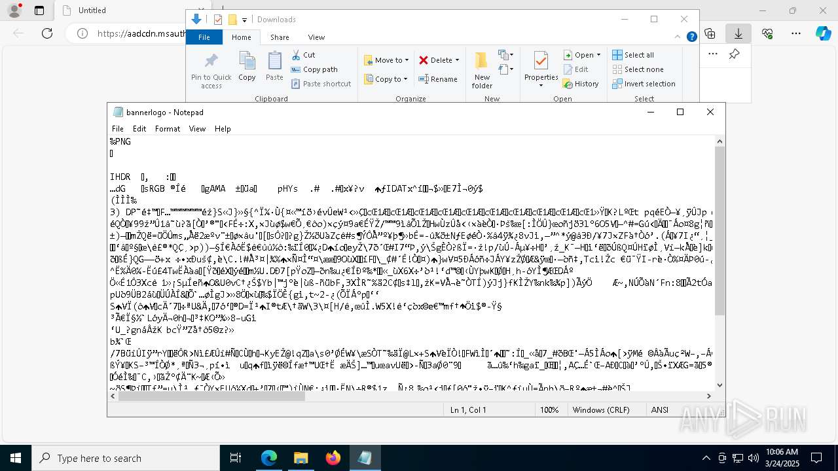Screen dimensions: 838x471
Task: Open Notepad Format menu
Action: click(168, 129)
